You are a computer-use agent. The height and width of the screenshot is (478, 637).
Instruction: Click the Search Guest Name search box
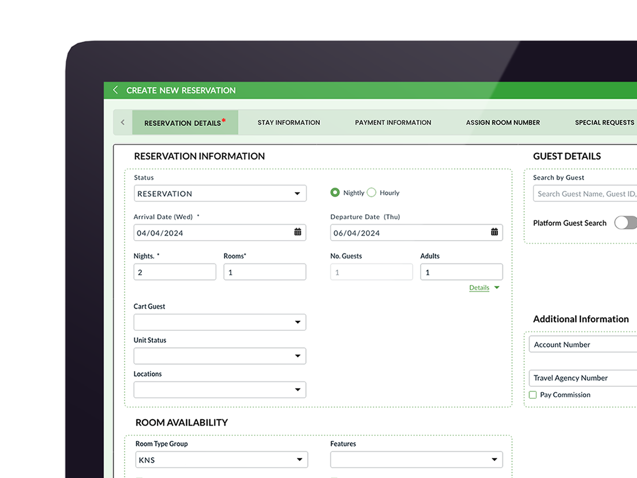pos(585,193)
